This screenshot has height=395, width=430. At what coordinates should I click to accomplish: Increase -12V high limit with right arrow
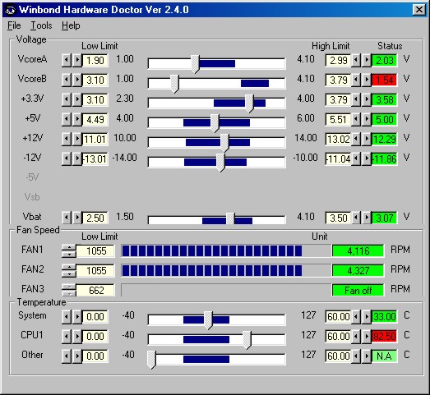pos(367,158)
